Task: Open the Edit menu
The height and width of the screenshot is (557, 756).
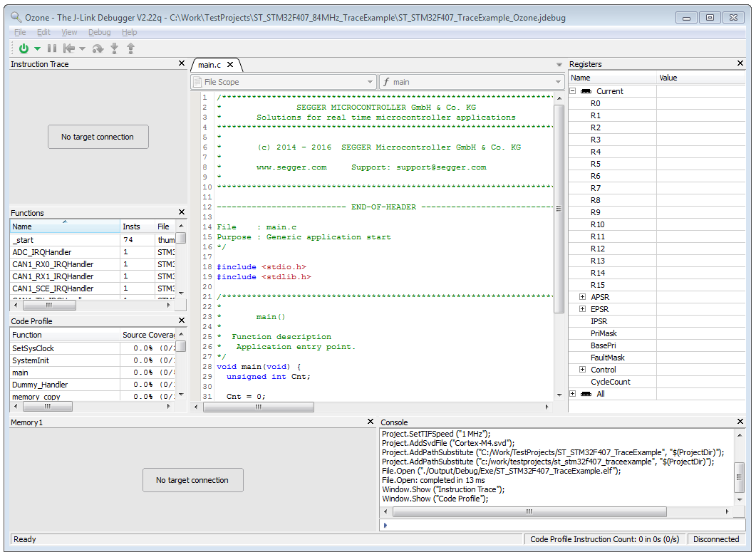Action: (43, 32)
